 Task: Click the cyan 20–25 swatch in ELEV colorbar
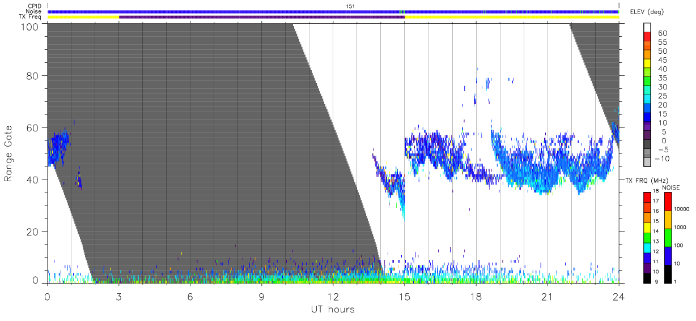[647, 100]
